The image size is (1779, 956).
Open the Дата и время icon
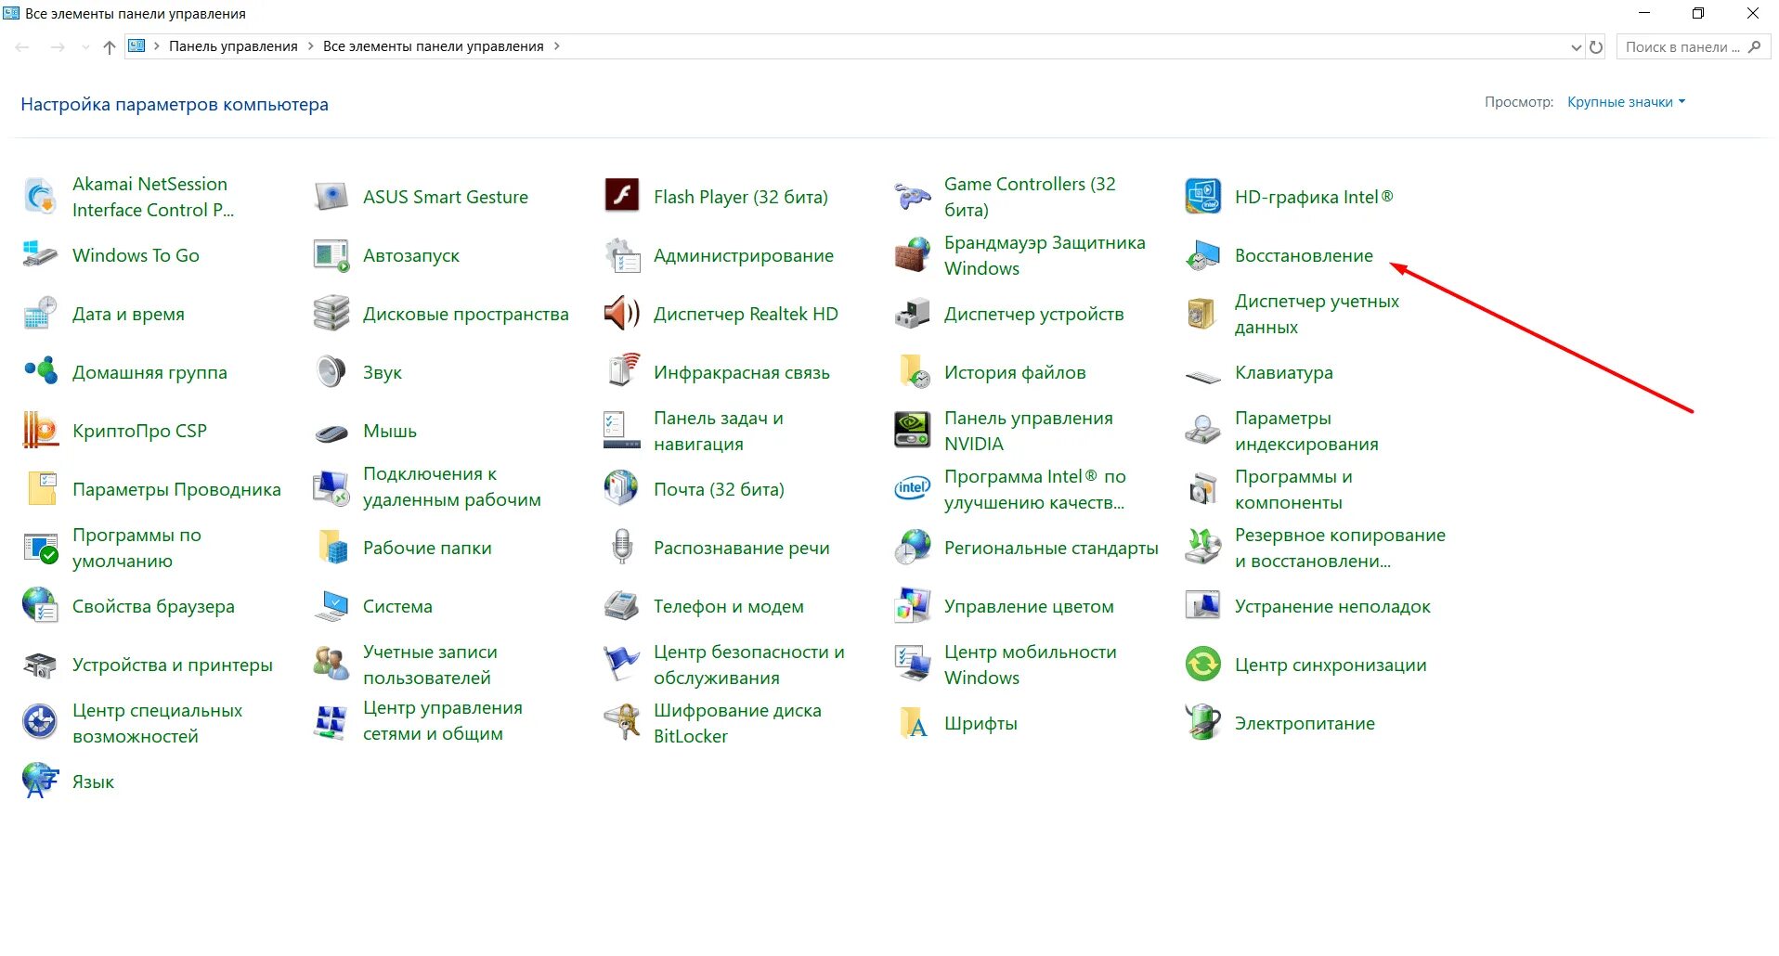tap(40, 314)
